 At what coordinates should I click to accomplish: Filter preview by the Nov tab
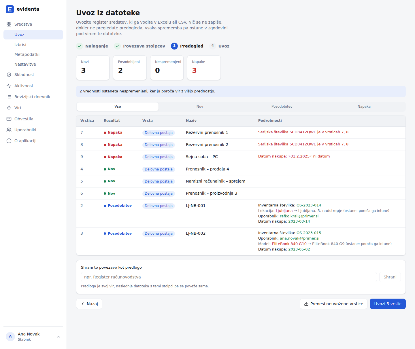point(200,107)
